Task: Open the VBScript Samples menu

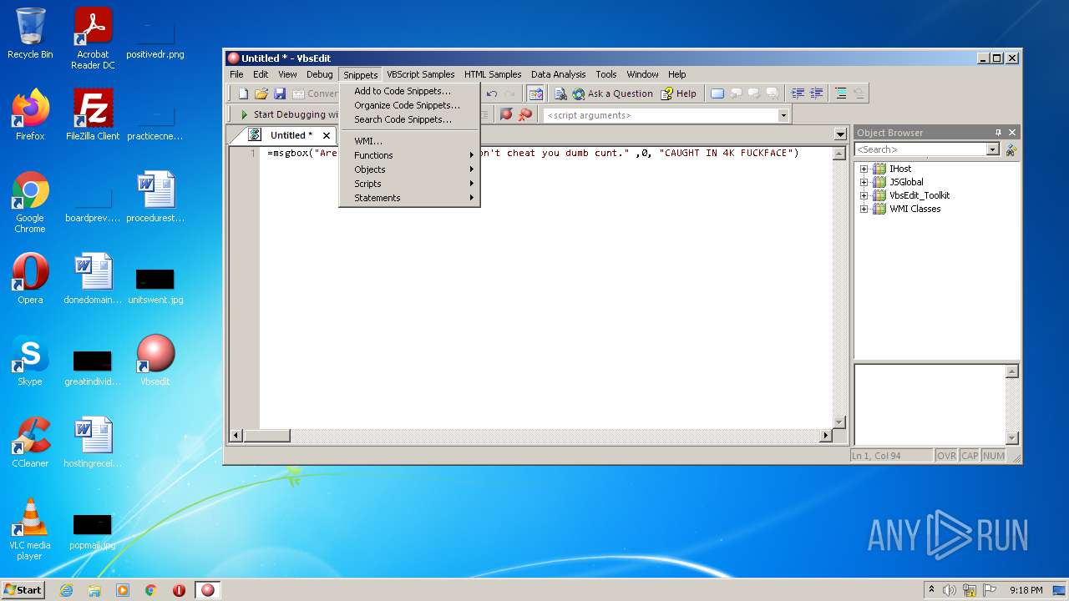Action: [421, 74]
